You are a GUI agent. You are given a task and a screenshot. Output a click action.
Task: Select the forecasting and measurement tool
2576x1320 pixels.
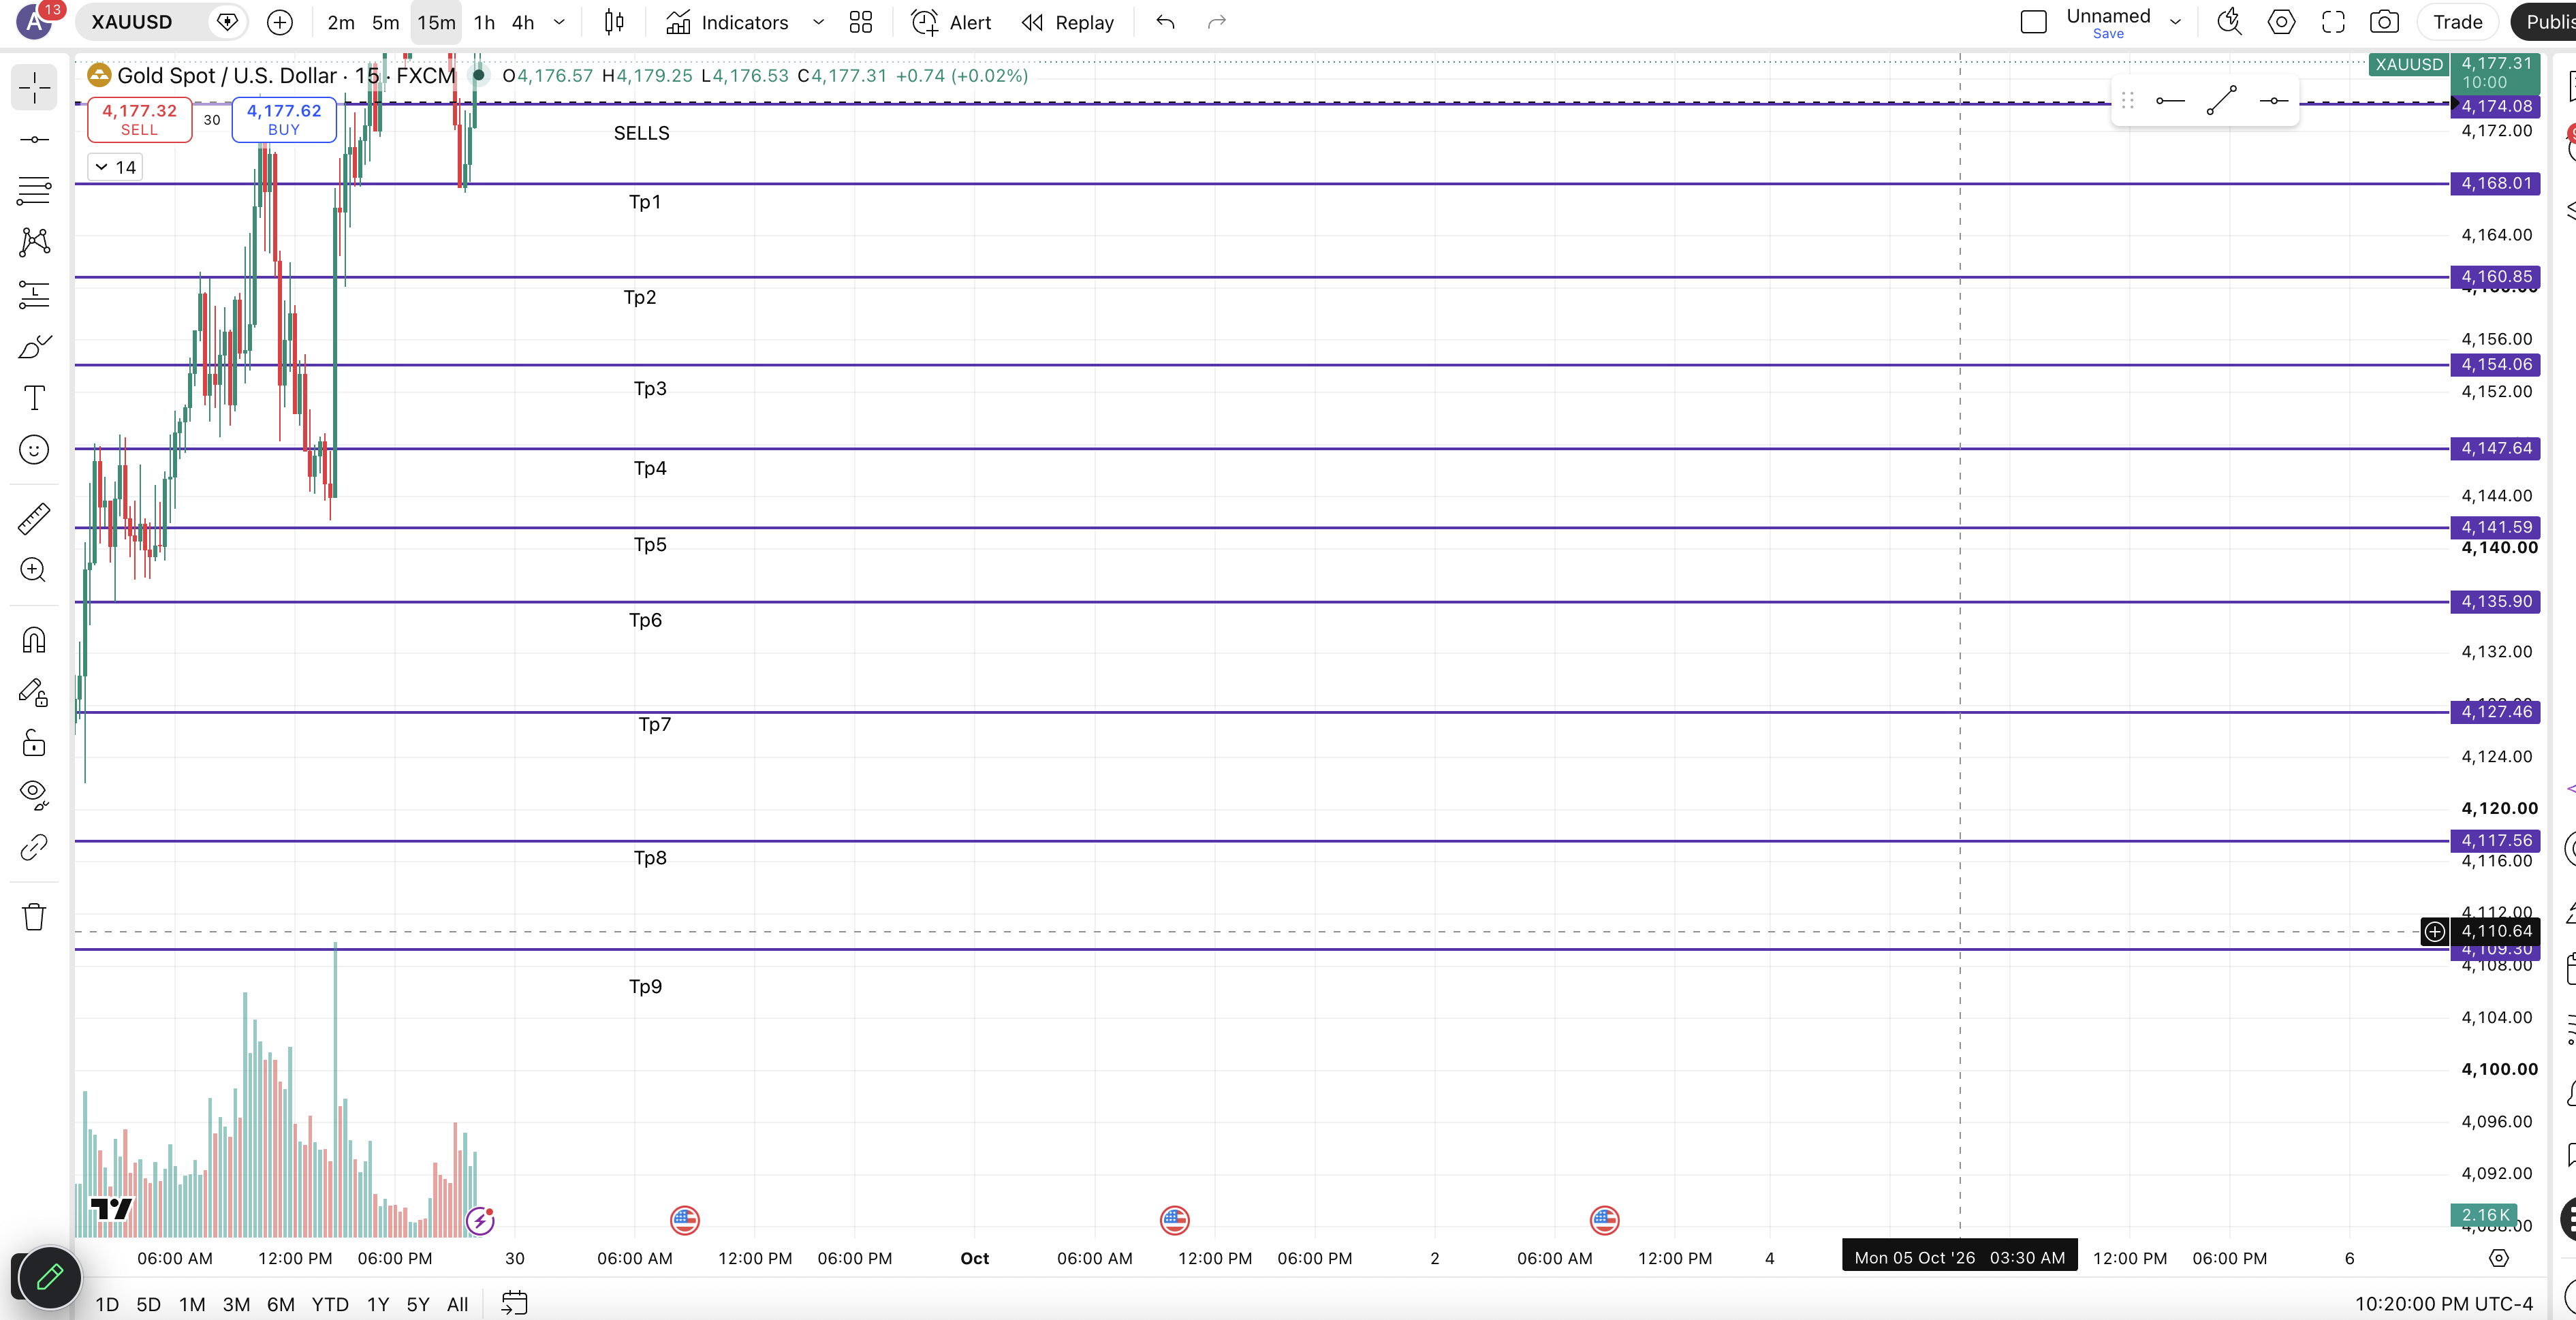click(34, 294)
